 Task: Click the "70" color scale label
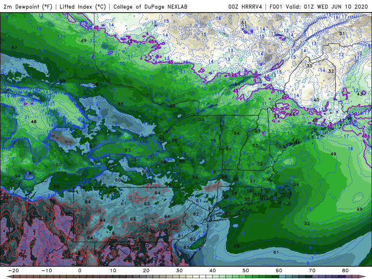point(312,271)
